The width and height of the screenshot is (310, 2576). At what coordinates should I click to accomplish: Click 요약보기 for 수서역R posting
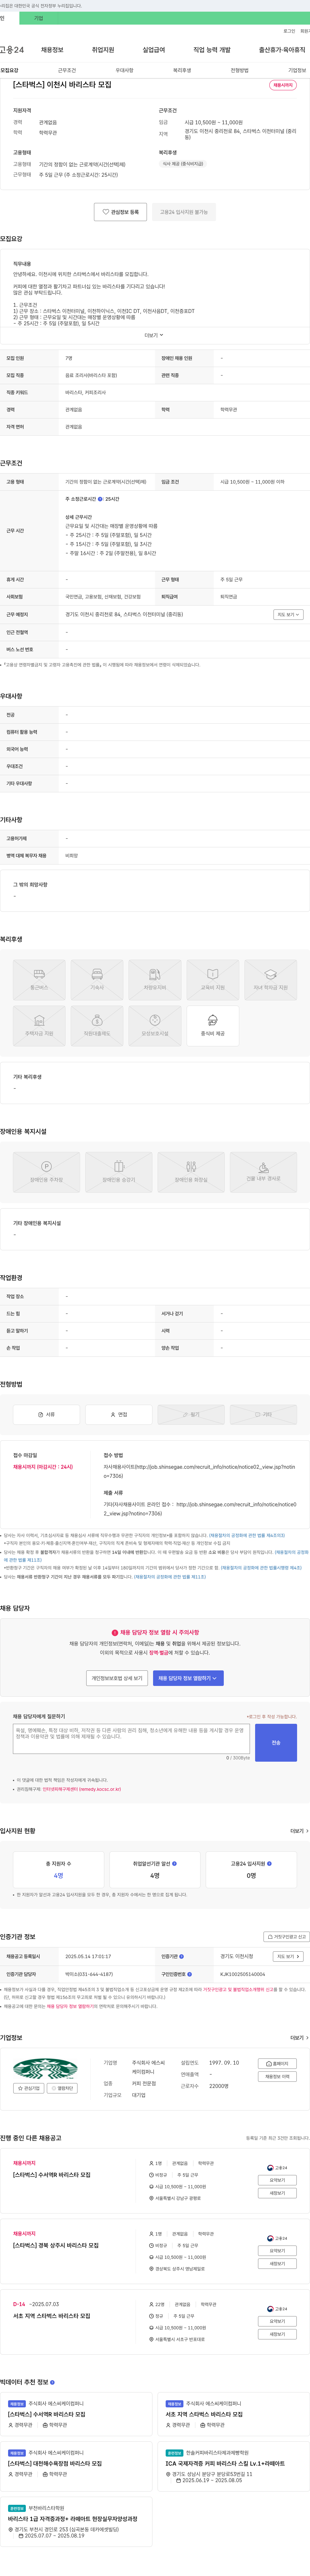tap(277, 2180)
